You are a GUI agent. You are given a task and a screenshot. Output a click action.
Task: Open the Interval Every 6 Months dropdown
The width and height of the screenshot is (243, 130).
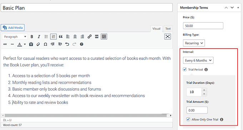198,60
